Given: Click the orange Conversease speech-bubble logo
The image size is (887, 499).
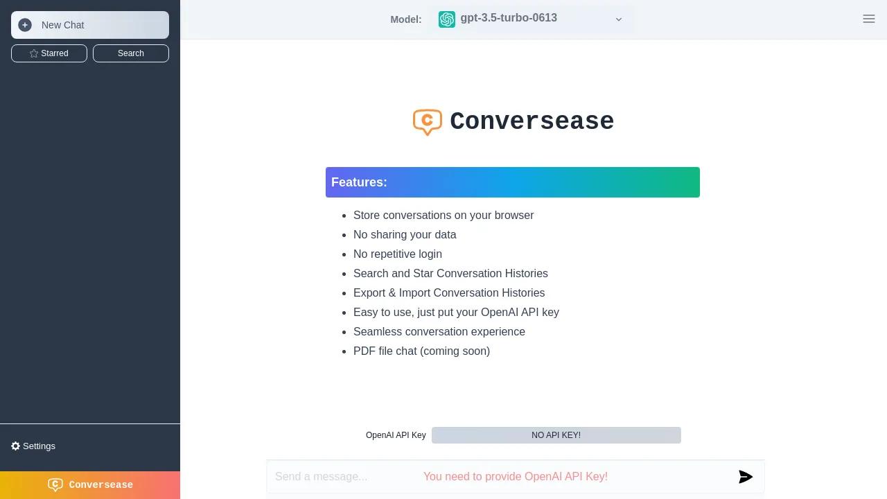Looking at the screenshot, I should (427, 122).
